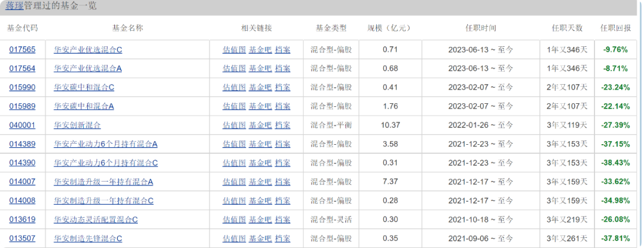Open 档案 for fund 014007

[282, 182]
